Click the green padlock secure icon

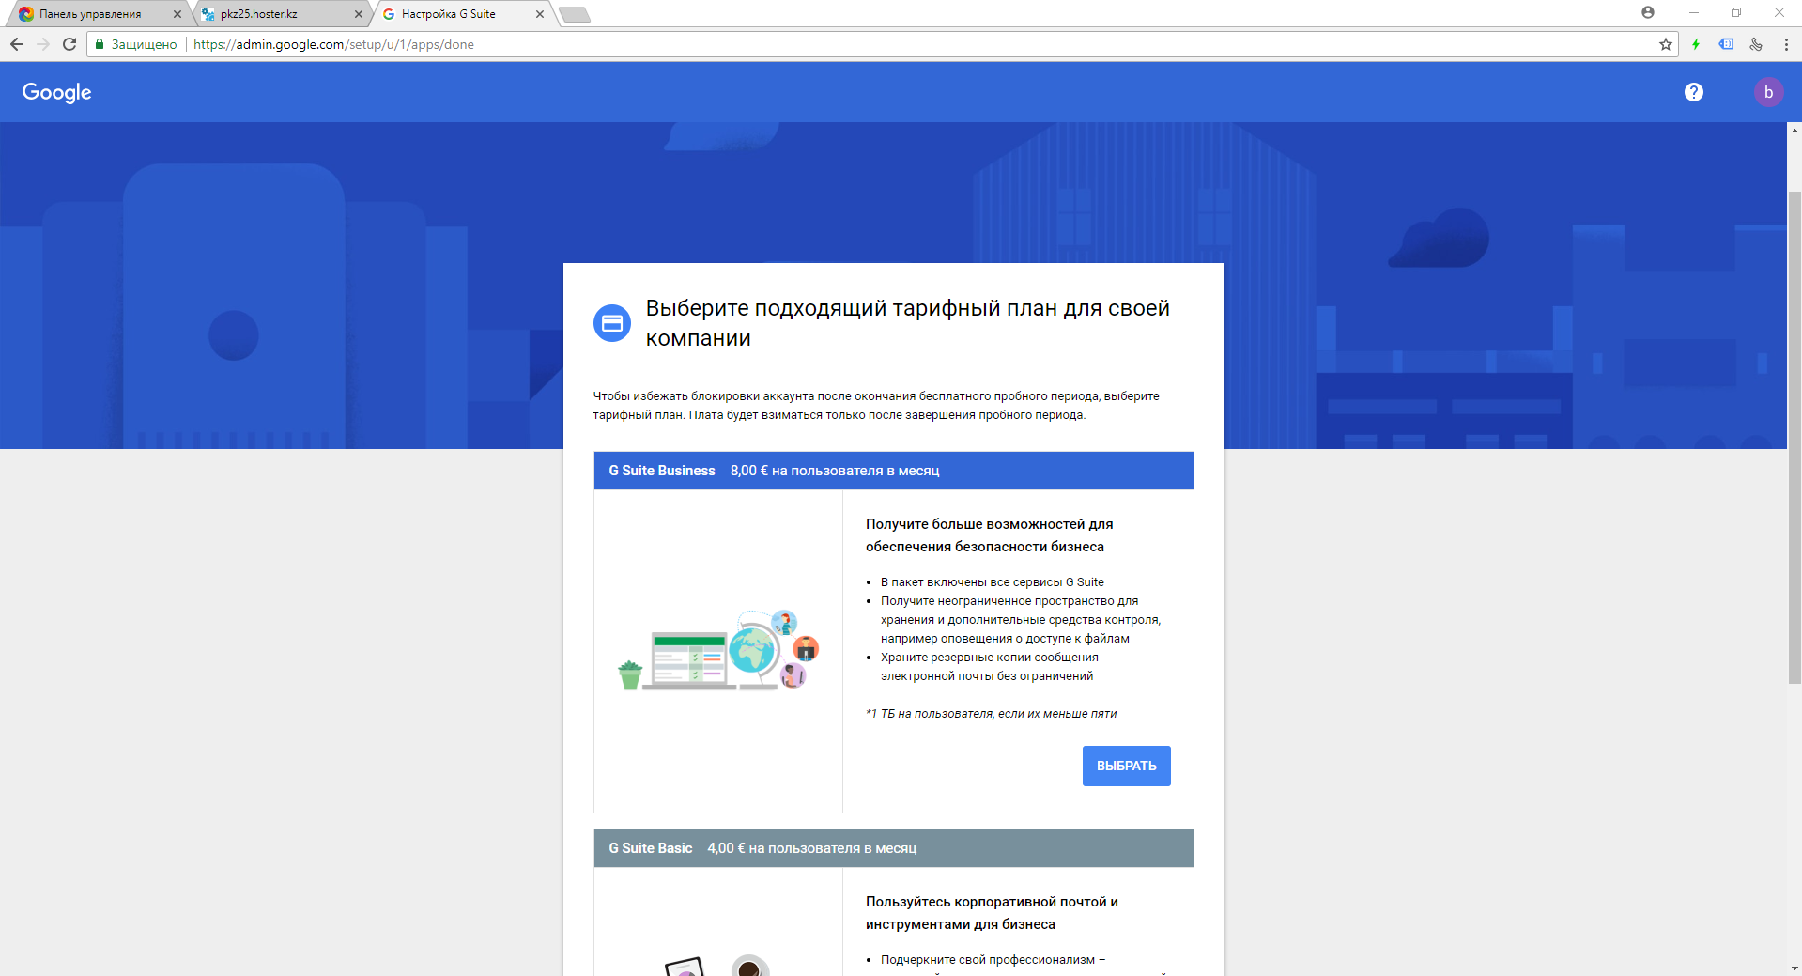coord(100,44)
